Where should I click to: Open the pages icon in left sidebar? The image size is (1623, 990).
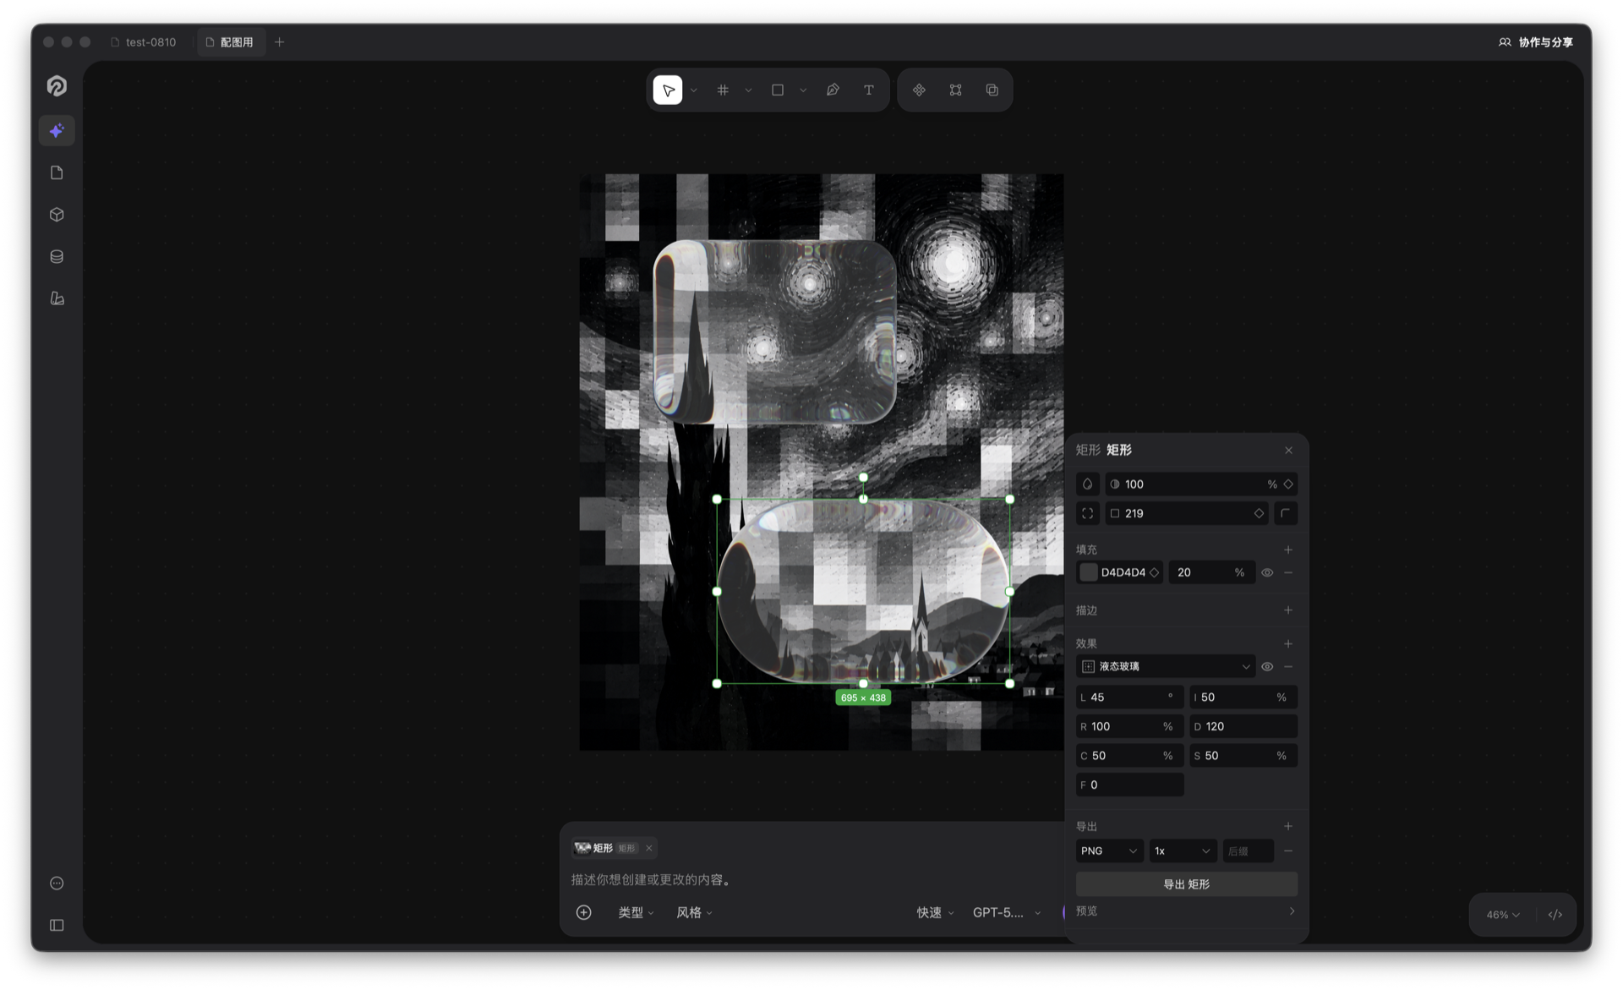[x=57, y=172]
